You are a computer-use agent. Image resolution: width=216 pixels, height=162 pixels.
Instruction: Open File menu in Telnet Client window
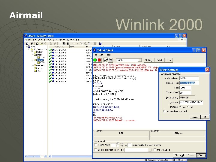[96, 55]
